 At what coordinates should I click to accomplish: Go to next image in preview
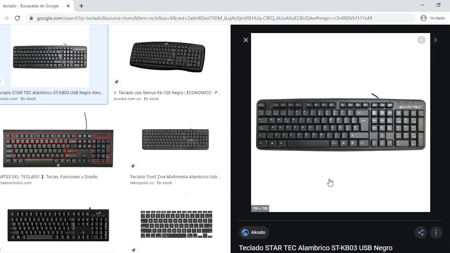(435, 40)
